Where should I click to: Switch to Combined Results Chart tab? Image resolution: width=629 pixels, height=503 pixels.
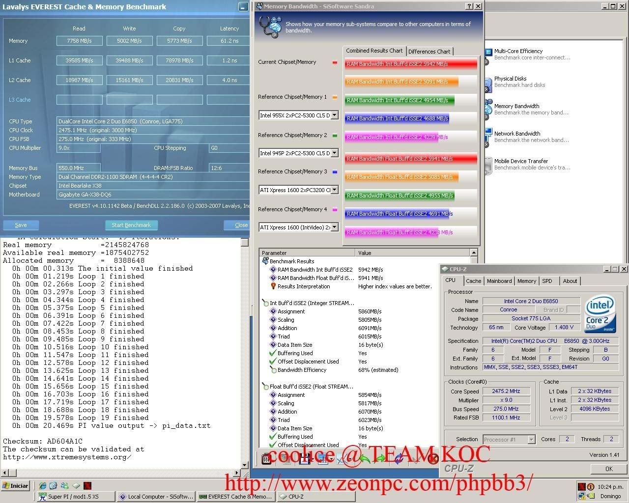[374, 51]
